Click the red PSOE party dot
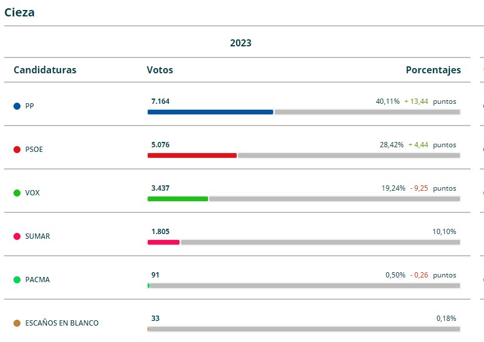Image resolution: width=484 pixels, height=342 pixels. (17, 150)
